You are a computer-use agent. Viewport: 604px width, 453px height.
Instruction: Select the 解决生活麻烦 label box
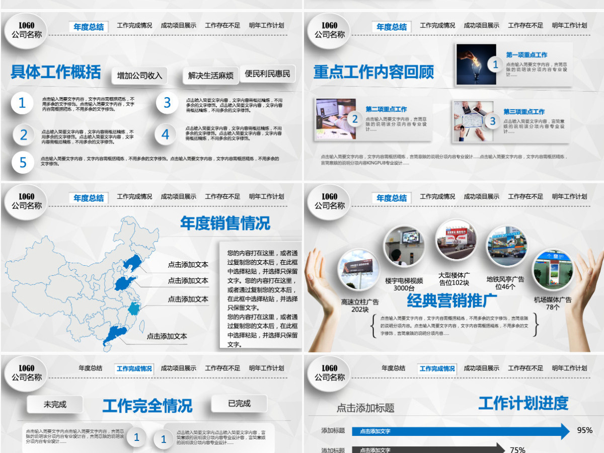(211, 75)
